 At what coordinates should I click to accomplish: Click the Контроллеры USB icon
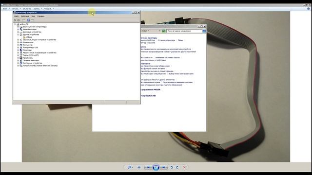[x=21, y=48]
